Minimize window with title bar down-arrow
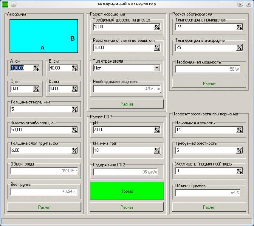Screen dimensions: 254x226 pos(240,4)
